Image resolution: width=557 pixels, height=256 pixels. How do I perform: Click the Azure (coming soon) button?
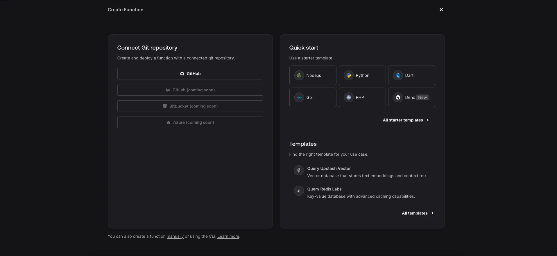(190, 122)
